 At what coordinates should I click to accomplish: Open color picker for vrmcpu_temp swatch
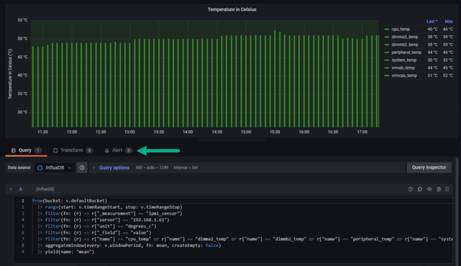pos(387,76)
